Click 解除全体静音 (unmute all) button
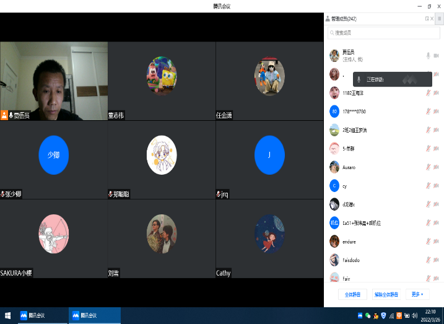The height and width of the screenshot is (324, 444). click(x=386, y=294)
